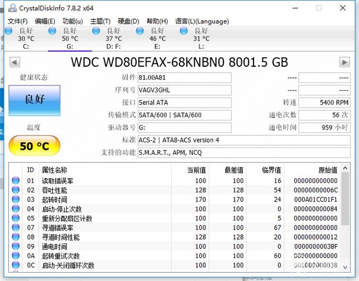Click the ID column header
Image resolution: width=359 pixels, height=281 pixels.
pyautogui.click(x=30, y=170)
